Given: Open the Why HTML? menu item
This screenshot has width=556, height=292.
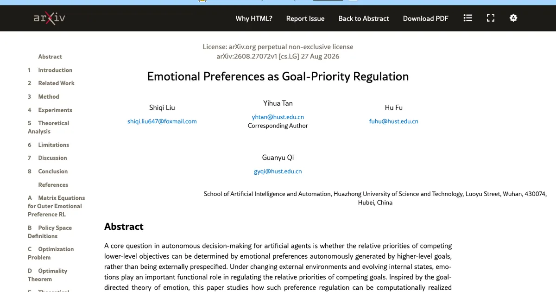Looking at the screenshot, I should coord(254,19).
